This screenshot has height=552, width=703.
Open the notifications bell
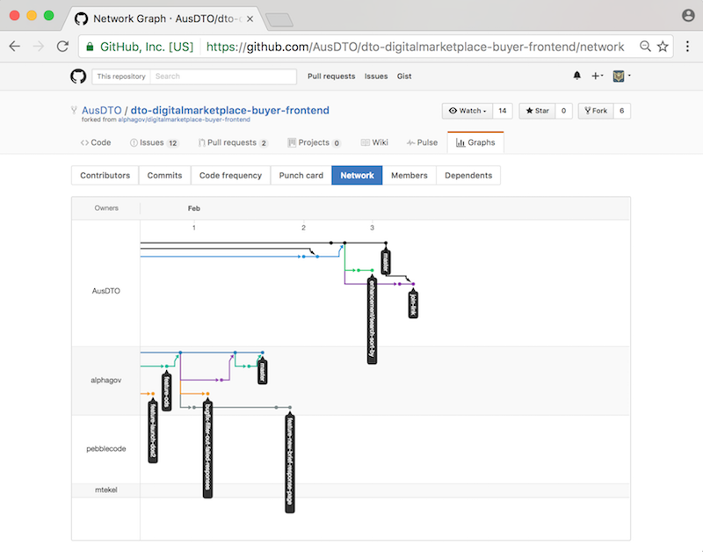pos(577,76)
